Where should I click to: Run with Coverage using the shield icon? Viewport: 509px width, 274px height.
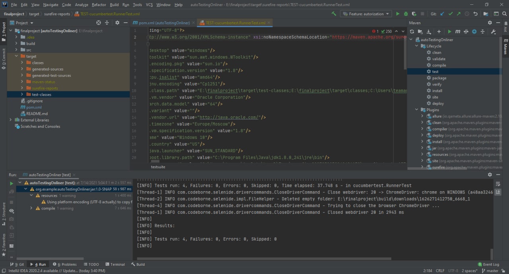click(414, 14)
